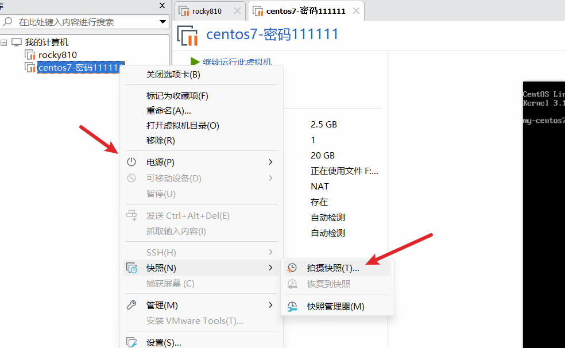This screenshot has width=565, height=348.
Task: Open the search box dropdown arrow
Action: [163, 22]
